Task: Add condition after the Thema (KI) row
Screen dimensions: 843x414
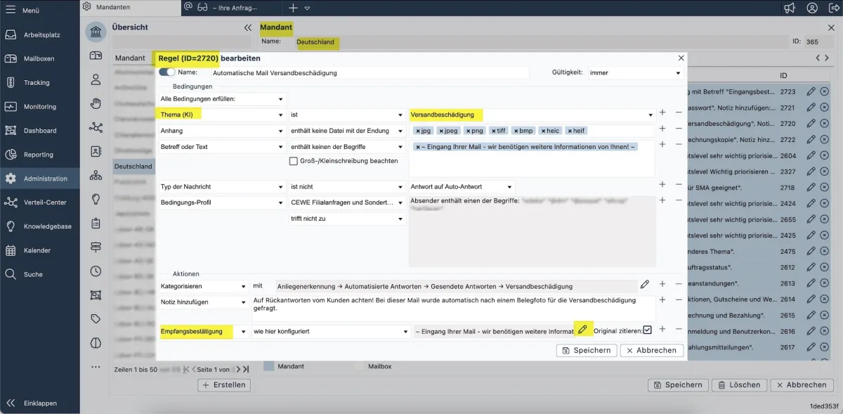Action: [x=662, y=112]
